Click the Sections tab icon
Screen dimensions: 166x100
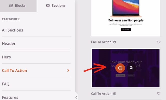(48, 6)
